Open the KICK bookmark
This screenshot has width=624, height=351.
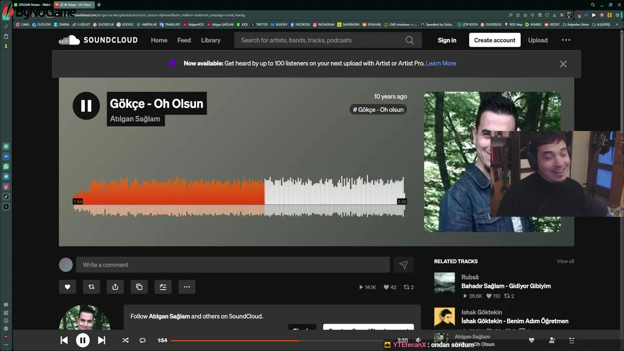(242, 24)
